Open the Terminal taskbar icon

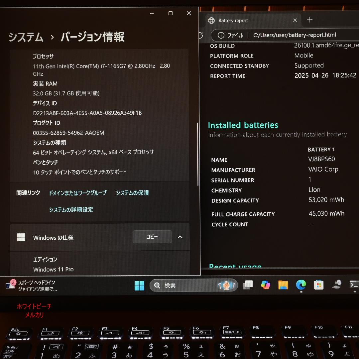point(354,285)
